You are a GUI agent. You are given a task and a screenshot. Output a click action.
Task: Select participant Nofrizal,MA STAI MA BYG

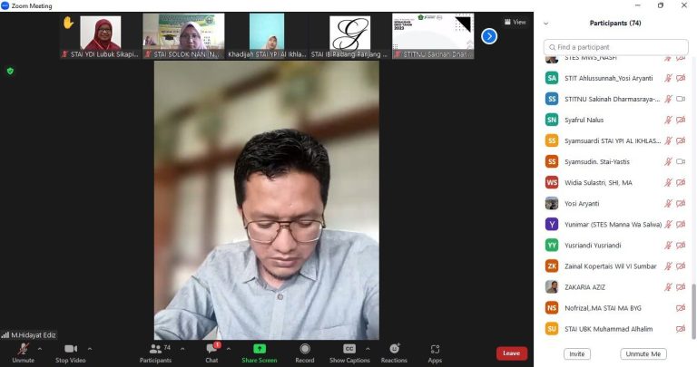(x=615, y=308)
